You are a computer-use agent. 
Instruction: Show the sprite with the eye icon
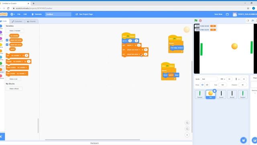pos(202,85)
